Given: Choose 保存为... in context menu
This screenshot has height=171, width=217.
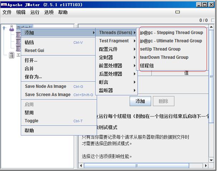Looking at the screenshot, I should (x=58, y=77).
